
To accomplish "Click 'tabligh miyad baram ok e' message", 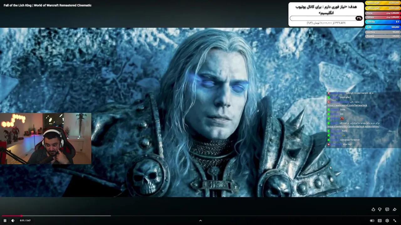I will [x=360, y=93].
